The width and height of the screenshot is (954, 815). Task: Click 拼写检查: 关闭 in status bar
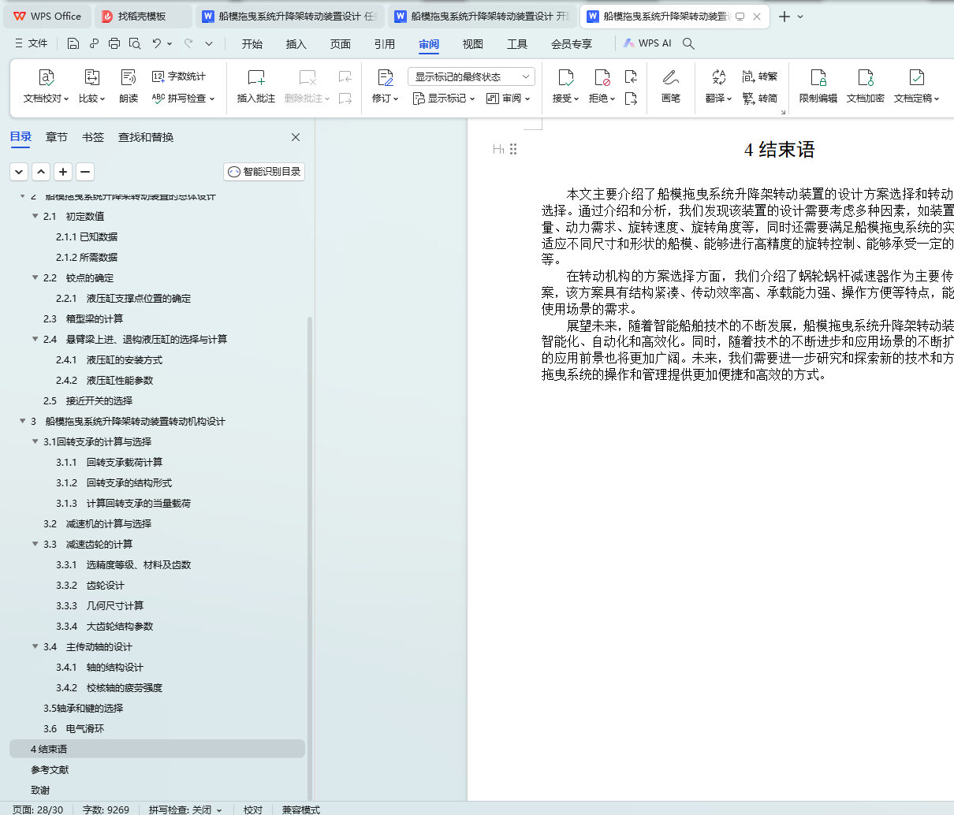pyautogui.click(x=185, y=809)
